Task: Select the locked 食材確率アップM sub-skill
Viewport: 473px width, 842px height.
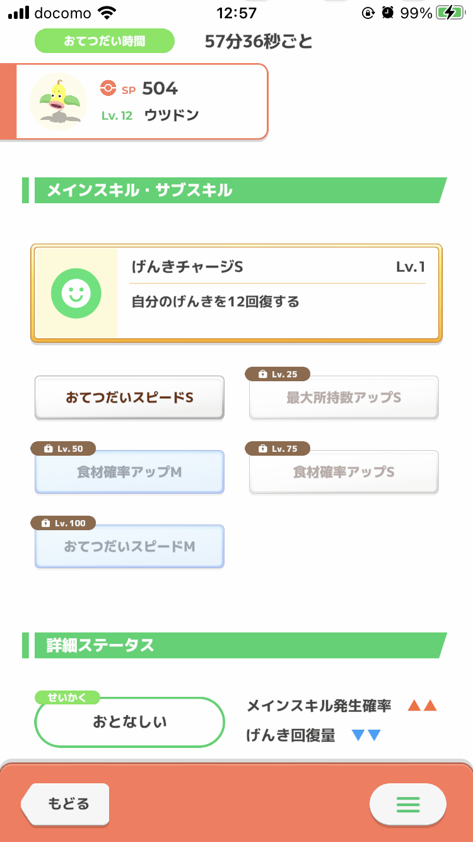Action: (129, 472)
